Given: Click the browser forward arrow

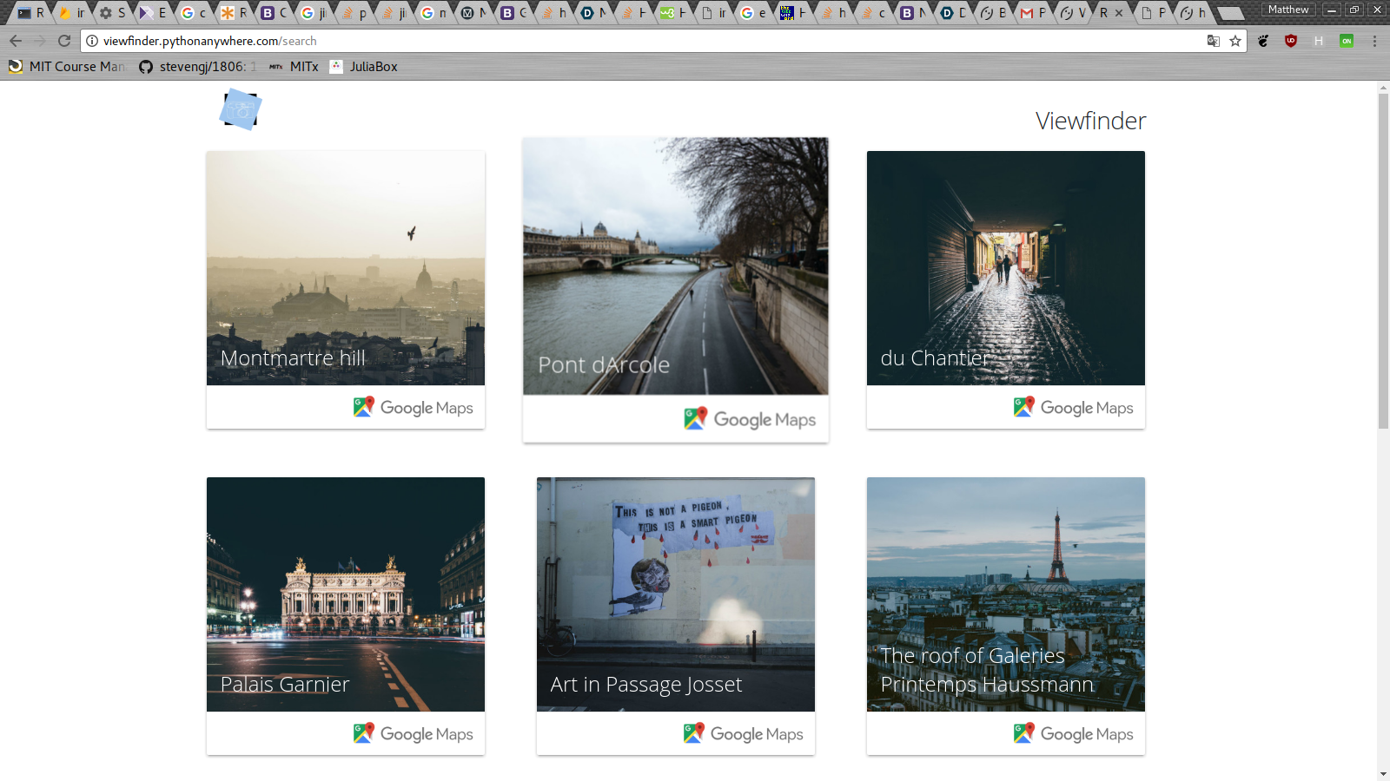Looking at the screenshot, I should click(x=40, y=41).
